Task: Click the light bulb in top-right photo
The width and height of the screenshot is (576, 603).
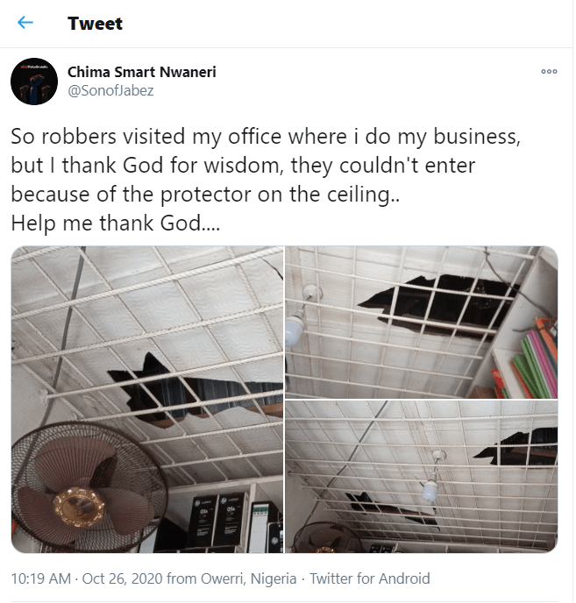Action: click(x=295, y=327)
